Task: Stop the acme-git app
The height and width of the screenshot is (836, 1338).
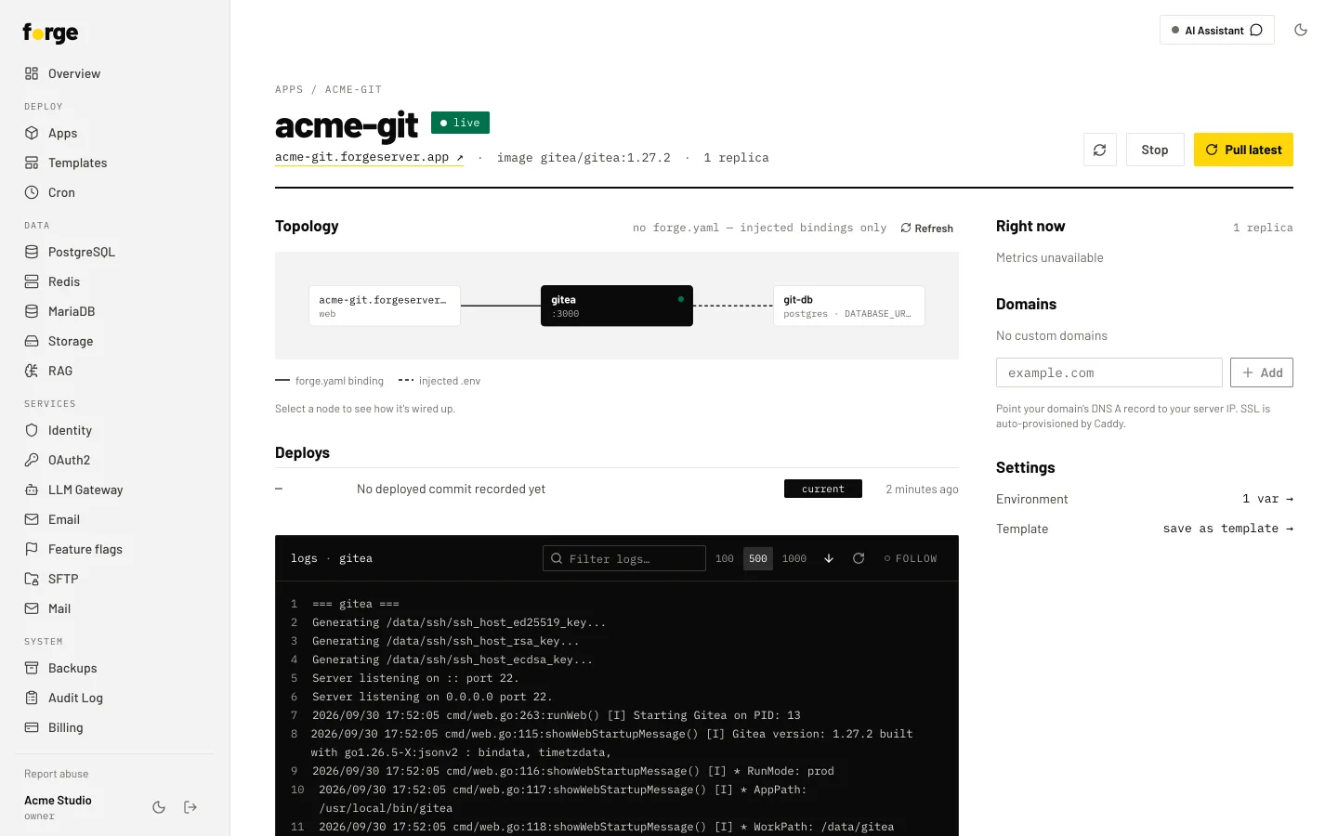Action: (1155, 150)
